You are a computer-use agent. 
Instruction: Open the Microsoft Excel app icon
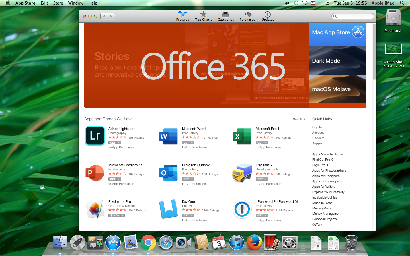click(x=242, y=136)
